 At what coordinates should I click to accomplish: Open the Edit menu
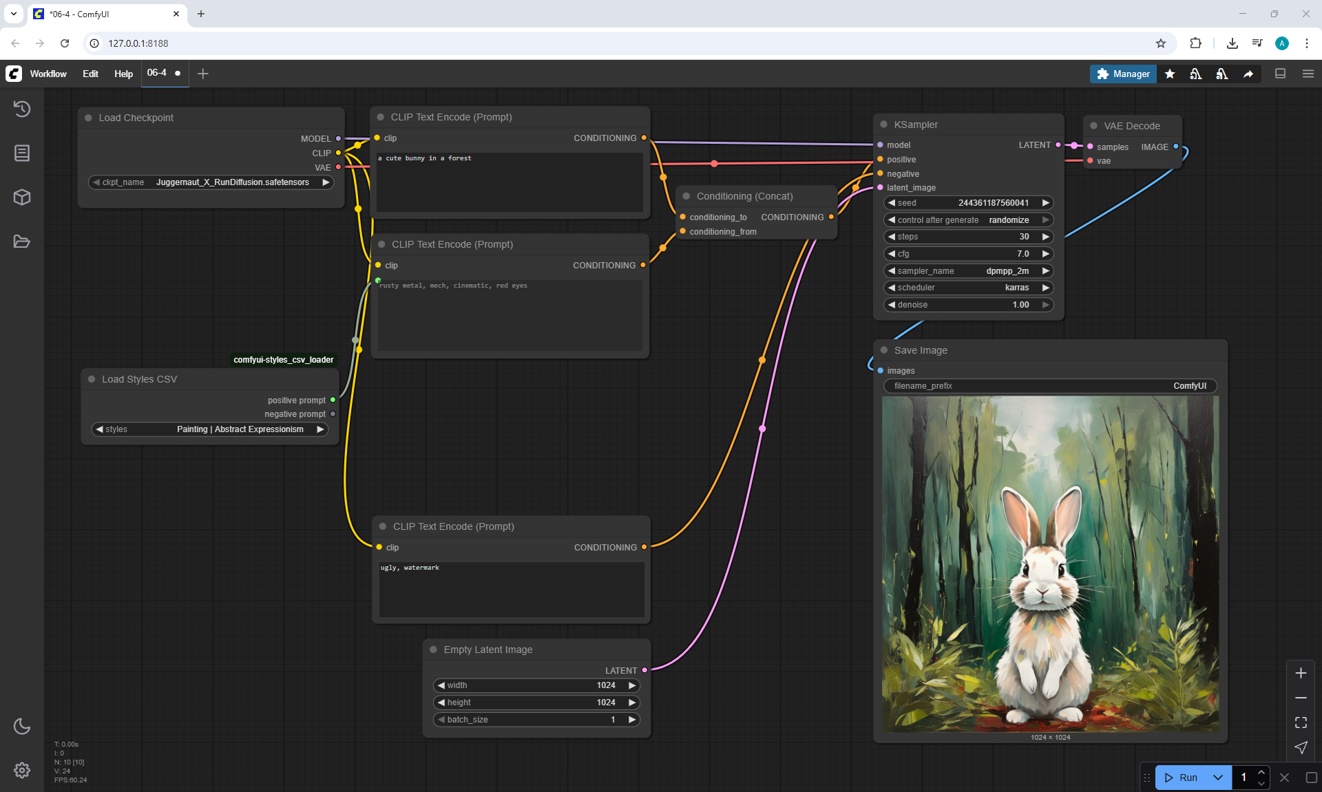tap(90, 74)
